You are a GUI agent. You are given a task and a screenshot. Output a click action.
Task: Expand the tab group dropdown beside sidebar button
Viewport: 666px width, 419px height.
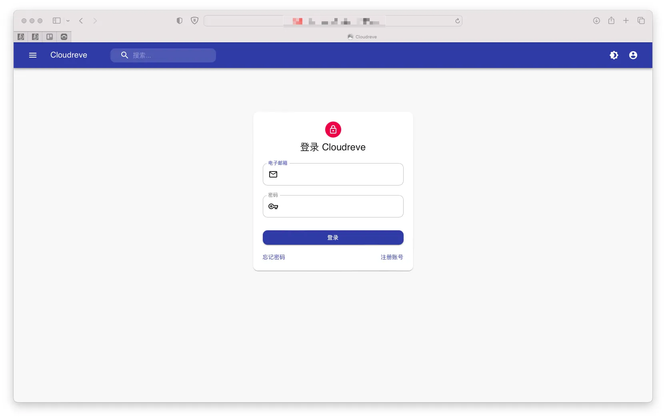(x=68, y=21)
